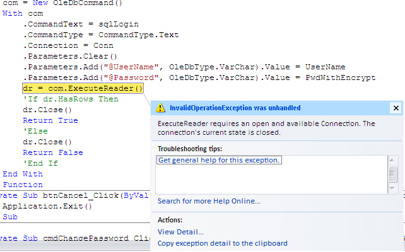Click the "@UserName" string in code
The width and height of the screenshot is (405, 252).
click(131, 67)
